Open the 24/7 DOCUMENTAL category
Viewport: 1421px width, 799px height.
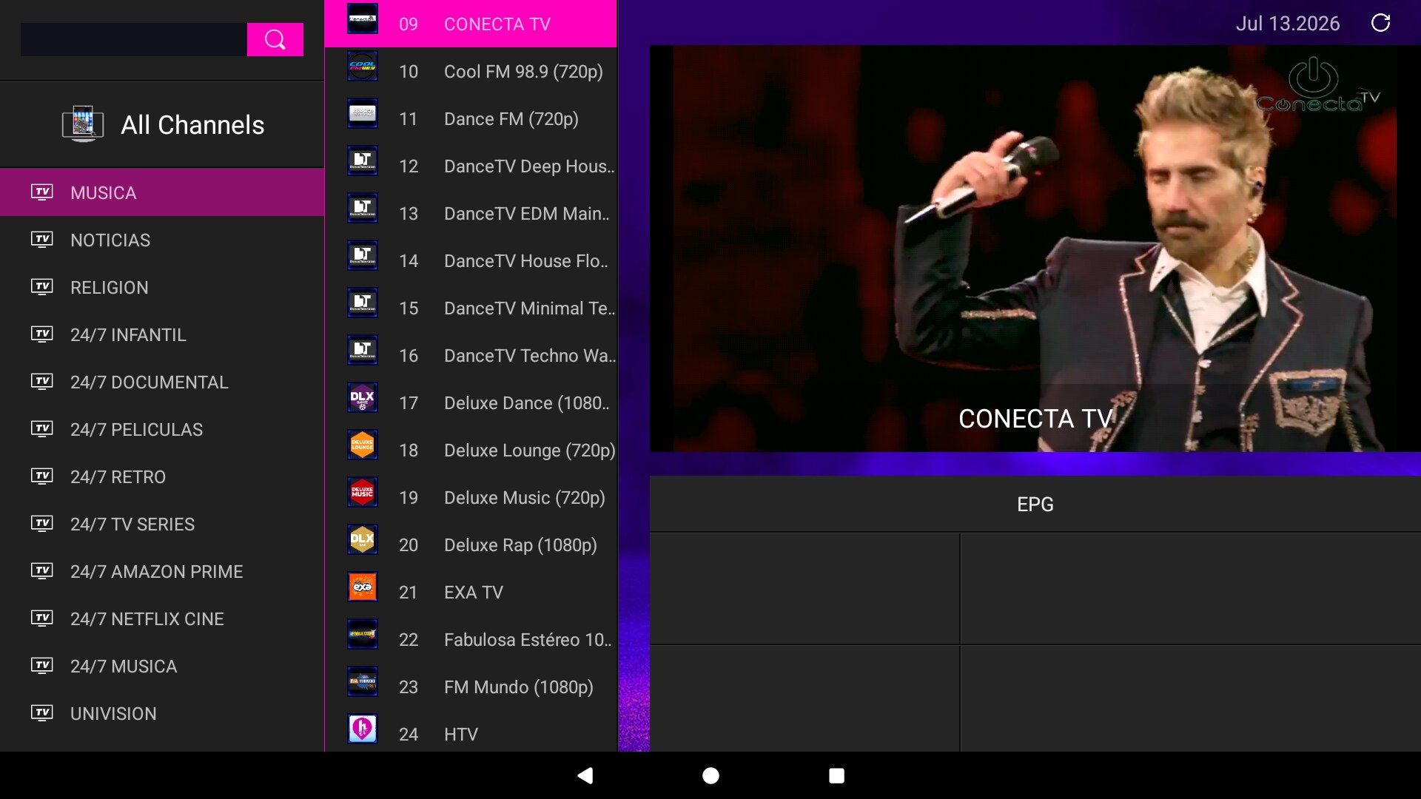(162, 382)
